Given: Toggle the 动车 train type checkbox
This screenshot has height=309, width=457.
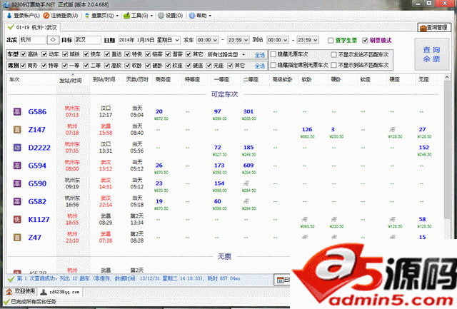Looking at the screenshot, I should click(44, 54).
